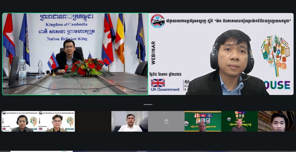Image resolution: width=296 pixels, height=152 pixels.
Task: Select the blank black participant tile
Action: (93, 121)
